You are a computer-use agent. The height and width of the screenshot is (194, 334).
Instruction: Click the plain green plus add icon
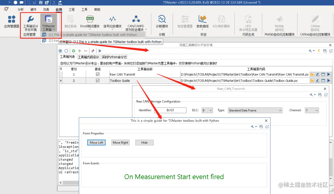tap(79, 51)
